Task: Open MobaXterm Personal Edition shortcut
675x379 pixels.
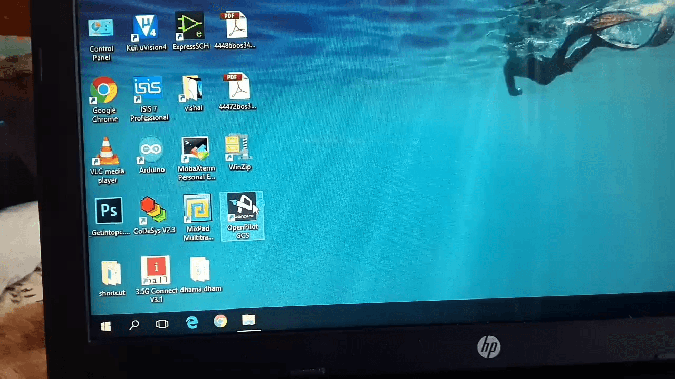Action: click(x=196, y=150)
